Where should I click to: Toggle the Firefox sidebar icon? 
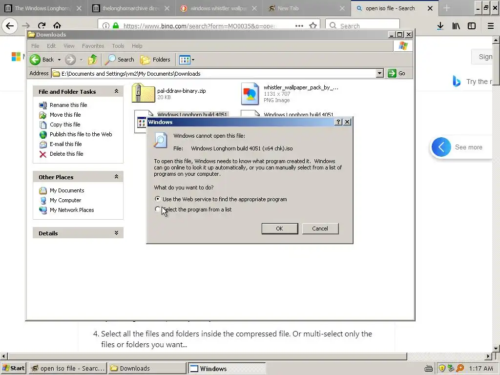[472, 26]
